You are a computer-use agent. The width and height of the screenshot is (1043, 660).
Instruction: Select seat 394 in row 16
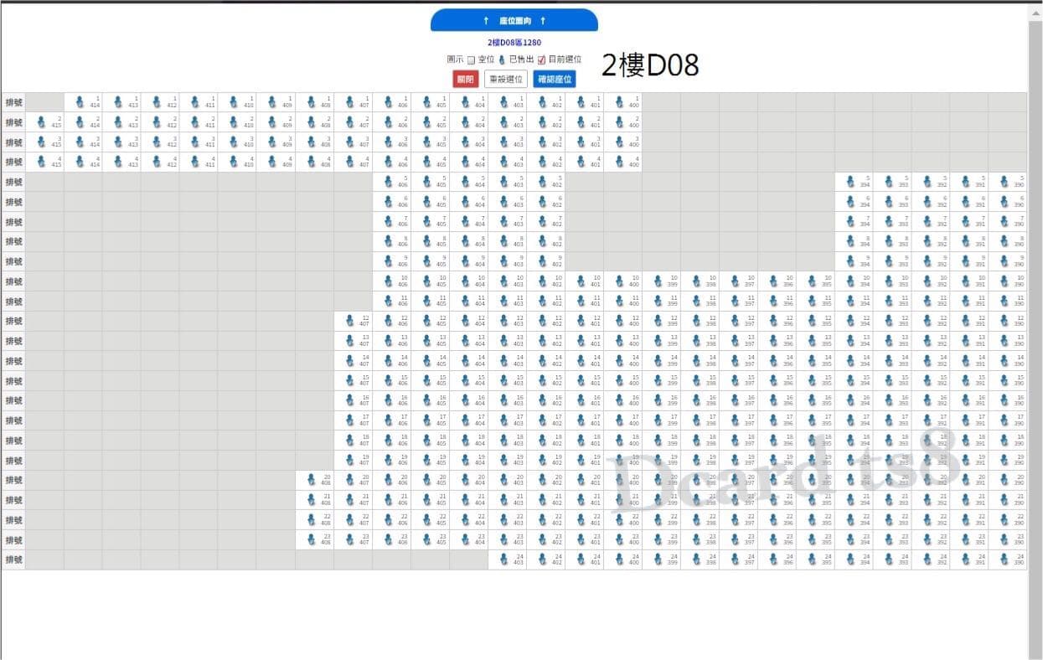pyautogui.click(x=855, y=400)
